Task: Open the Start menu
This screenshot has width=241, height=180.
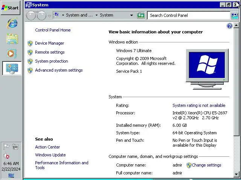Action: pyautogui.click(x=10, y=8)
